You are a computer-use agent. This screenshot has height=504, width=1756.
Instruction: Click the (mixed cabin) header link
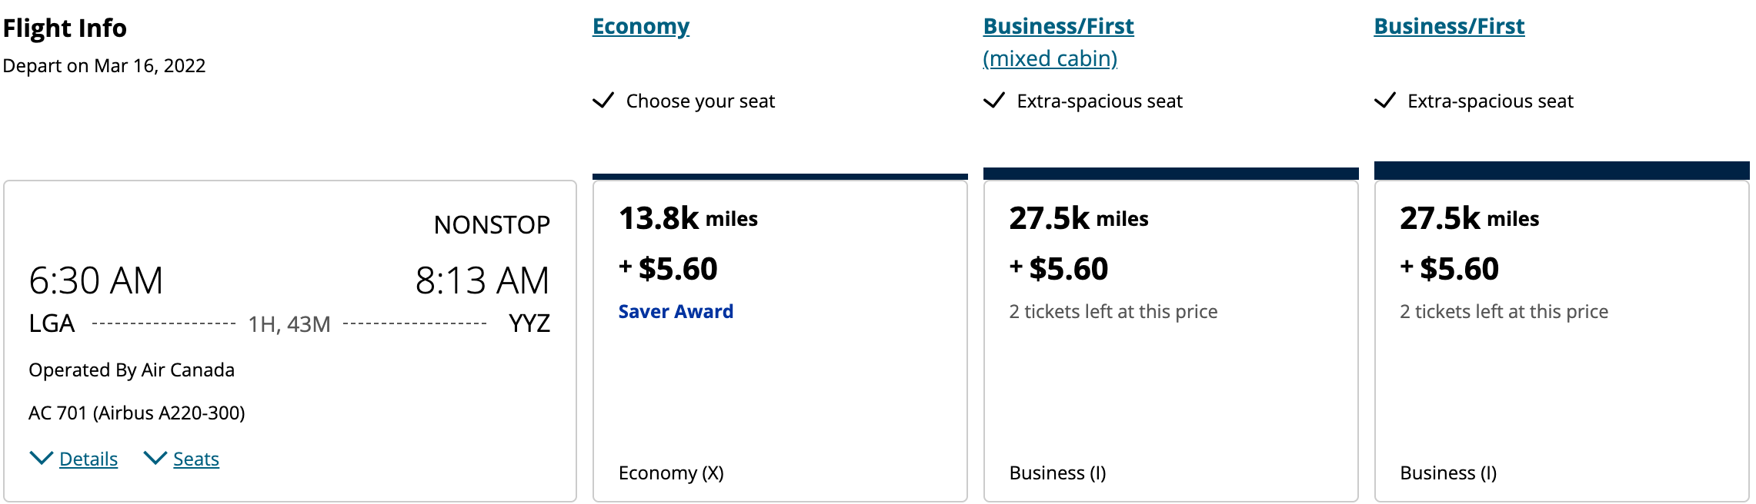1050,58
